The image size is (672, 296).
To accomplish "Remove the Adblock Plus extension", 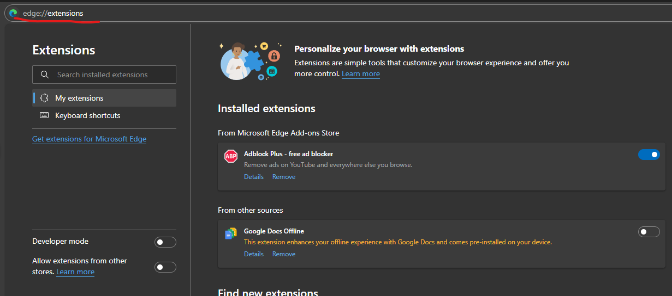I will 284,177.
